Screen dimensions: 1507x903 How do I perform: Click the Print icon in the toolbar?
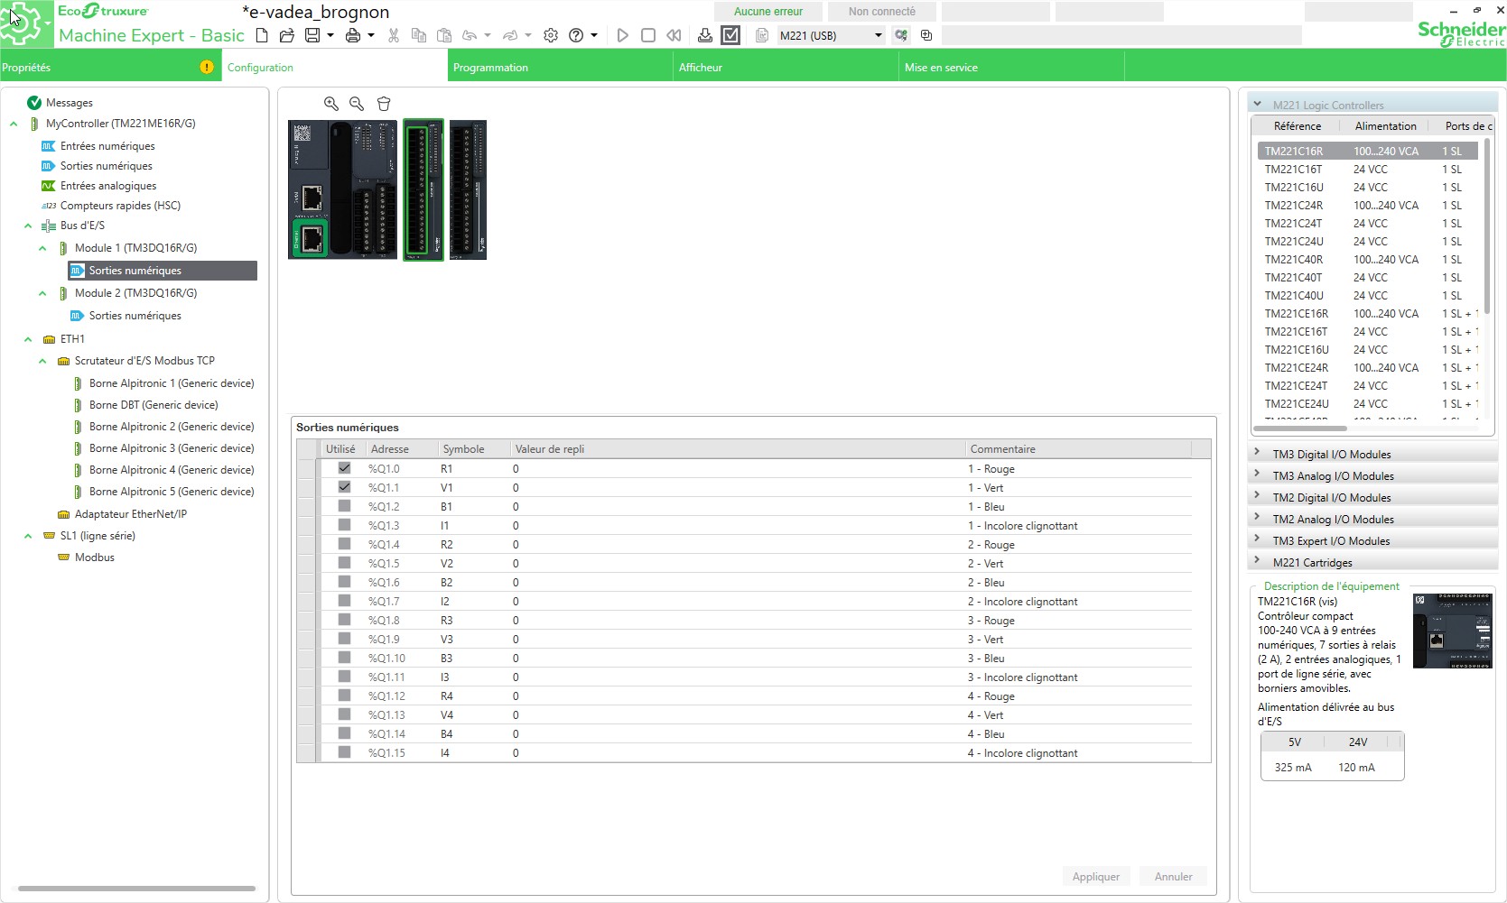[352, 35]
